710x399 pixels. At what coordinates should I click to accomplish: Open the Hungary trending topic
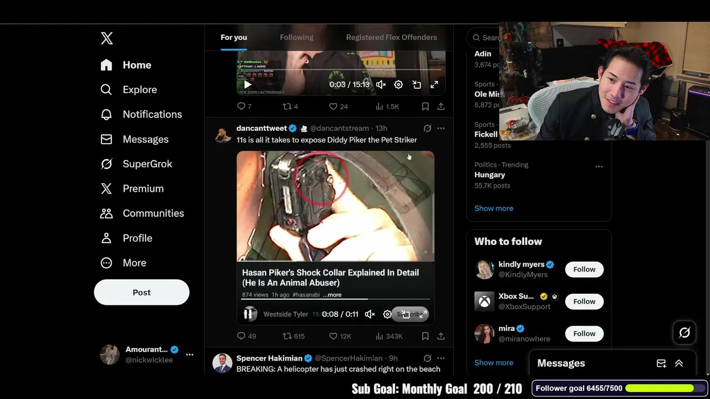coord(489,175)
